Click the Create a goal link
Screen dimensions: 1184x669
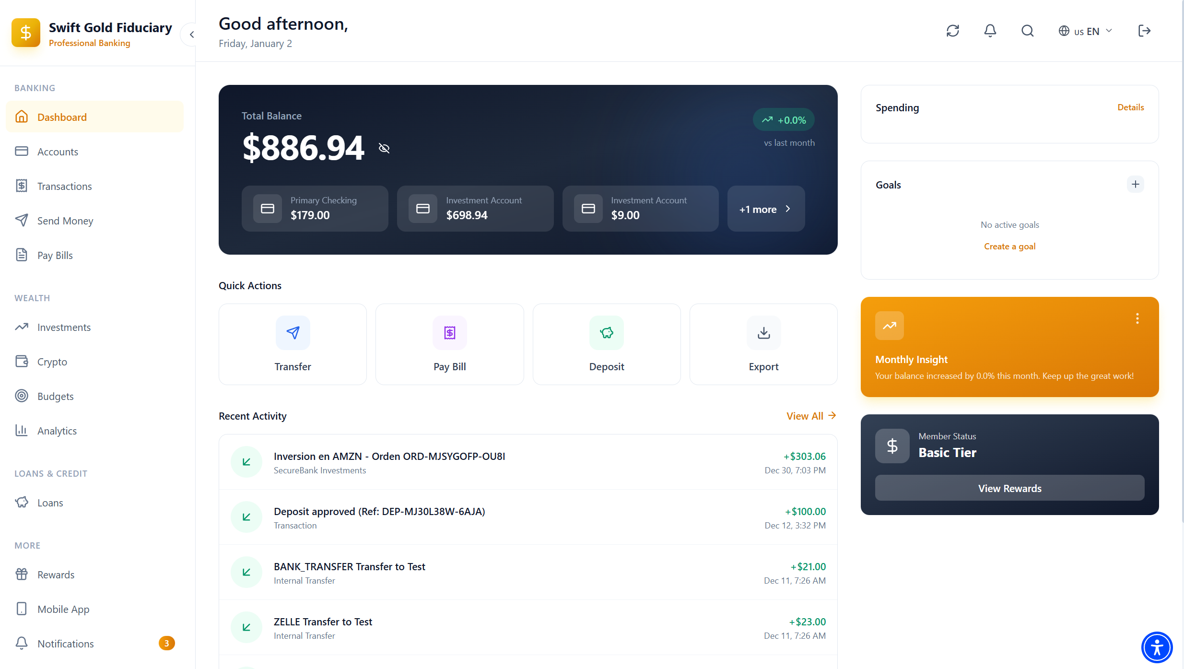tap(1009, 246)
